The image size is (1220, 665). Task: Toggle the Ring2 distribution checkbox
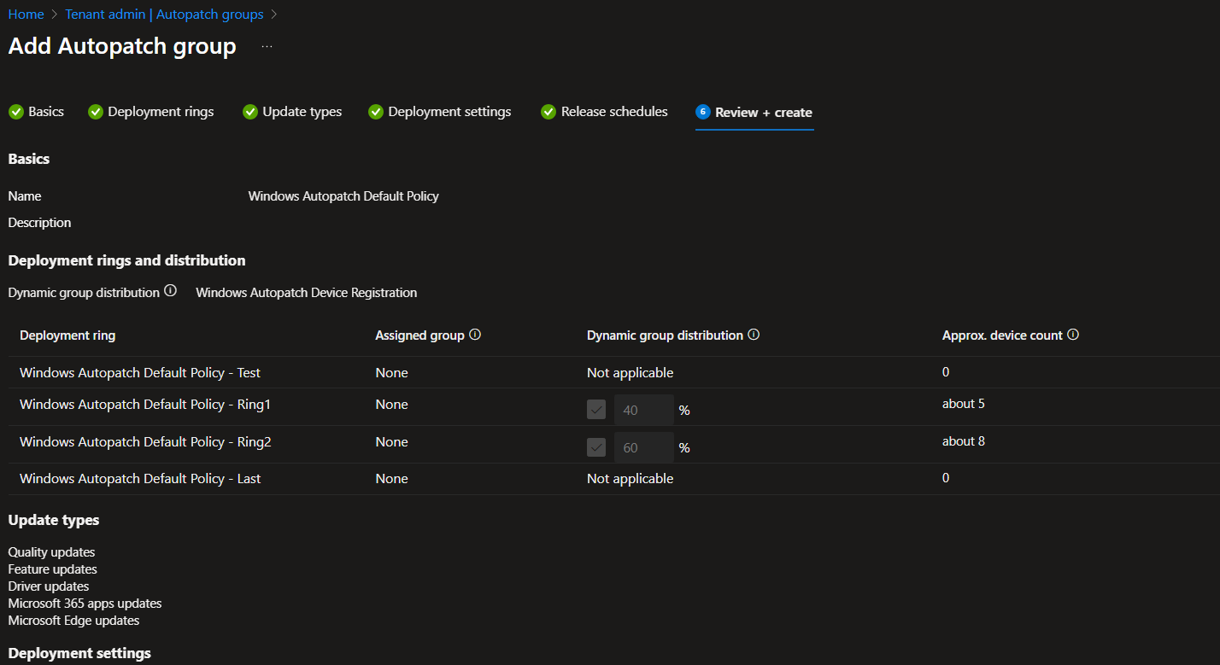point(595,446)
